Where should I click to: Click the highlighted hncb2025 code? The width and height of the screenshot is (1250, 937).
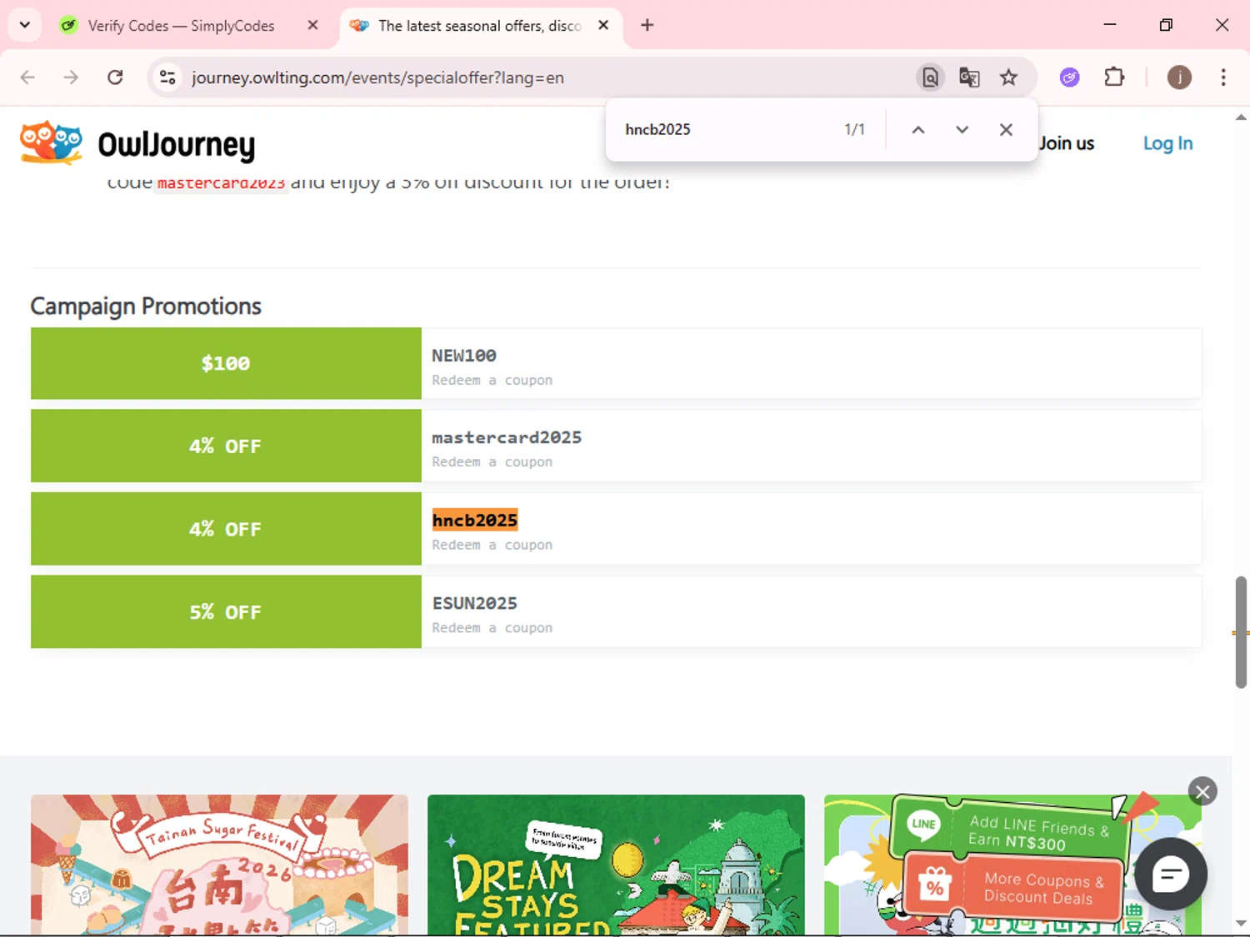475,521
